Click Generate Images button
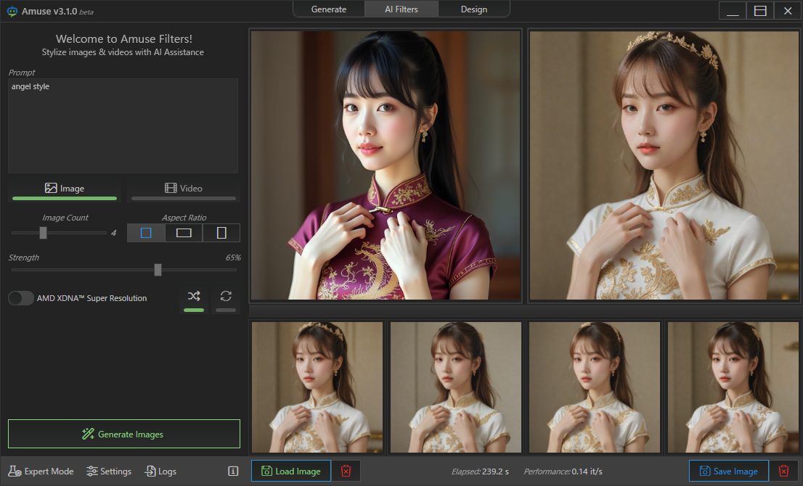The image size is (803, 486). coord(124,434)
